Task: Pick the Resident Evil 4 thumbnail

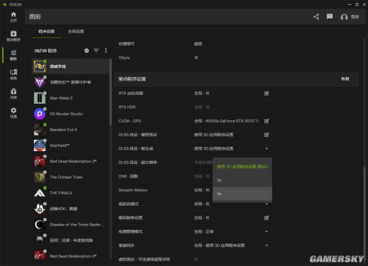Action: [x=40, y=130]
